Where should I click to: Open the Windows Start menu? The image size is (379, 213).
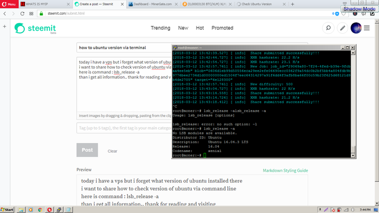[7, 209]
